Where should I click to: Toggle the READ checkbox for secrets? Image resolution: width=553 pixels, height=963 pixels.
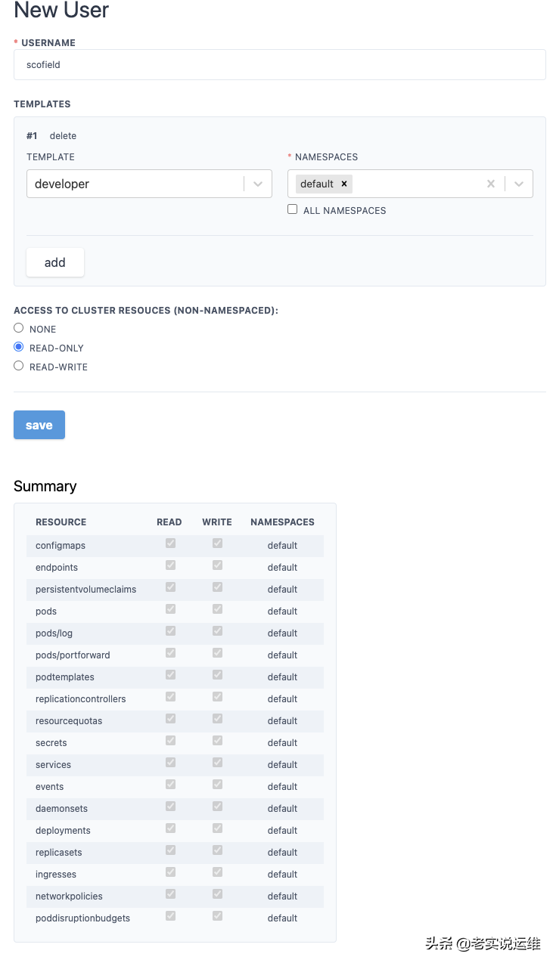(169, 741)
